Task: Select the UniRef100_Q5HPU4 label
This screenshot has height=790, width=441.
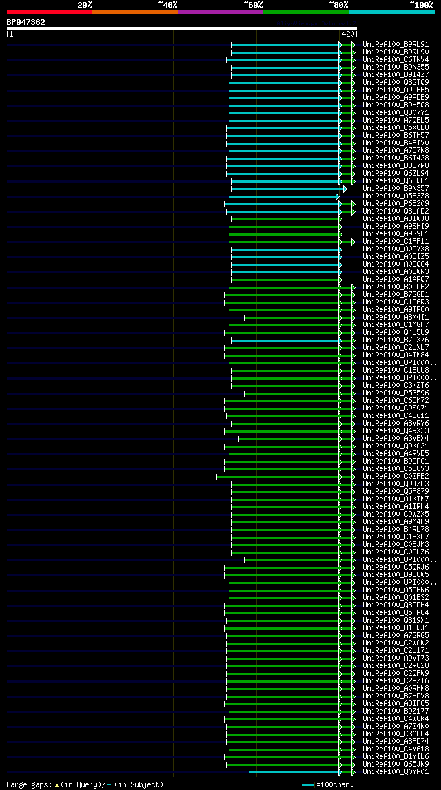Action: click(396, 613)
